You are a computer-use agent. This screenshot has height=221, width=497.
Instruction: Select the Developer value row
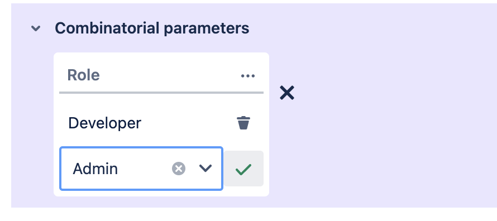[x=161, y=123]
